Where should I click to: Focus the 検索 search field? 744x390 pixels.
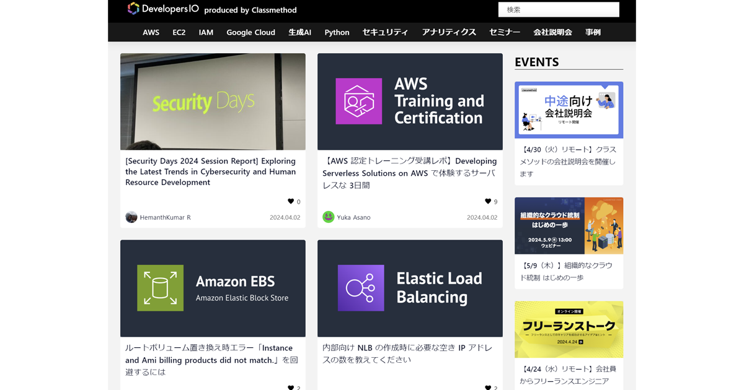pos(559,10)
